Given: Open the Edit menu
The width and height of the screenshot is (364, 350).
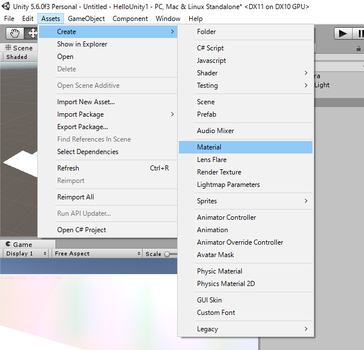Looking at the screenshot, I should [x=28, y=19].
